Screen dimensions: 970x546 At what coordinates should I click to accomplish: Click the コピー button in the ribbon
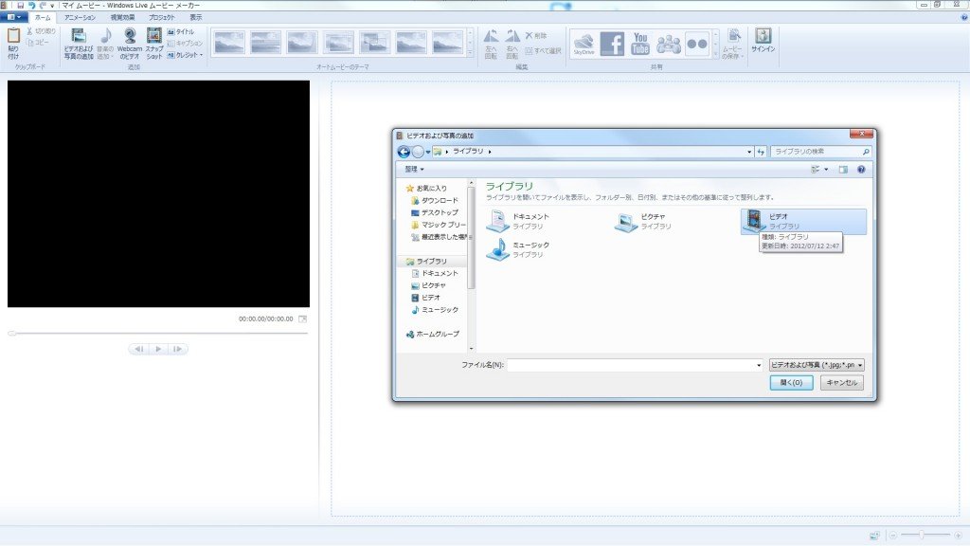pos(38,42)
